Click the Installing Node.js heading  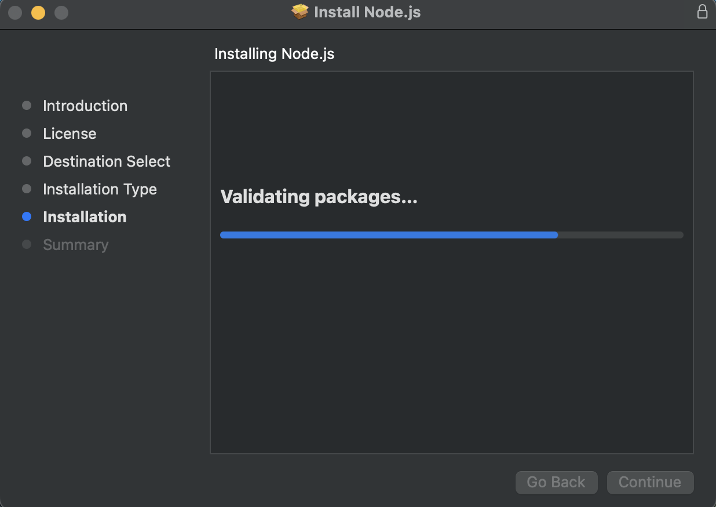coord(274,54)
